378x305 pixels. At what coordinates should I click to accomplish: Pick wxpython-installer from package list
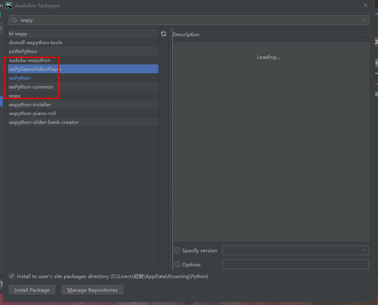[x=30, y=105]
